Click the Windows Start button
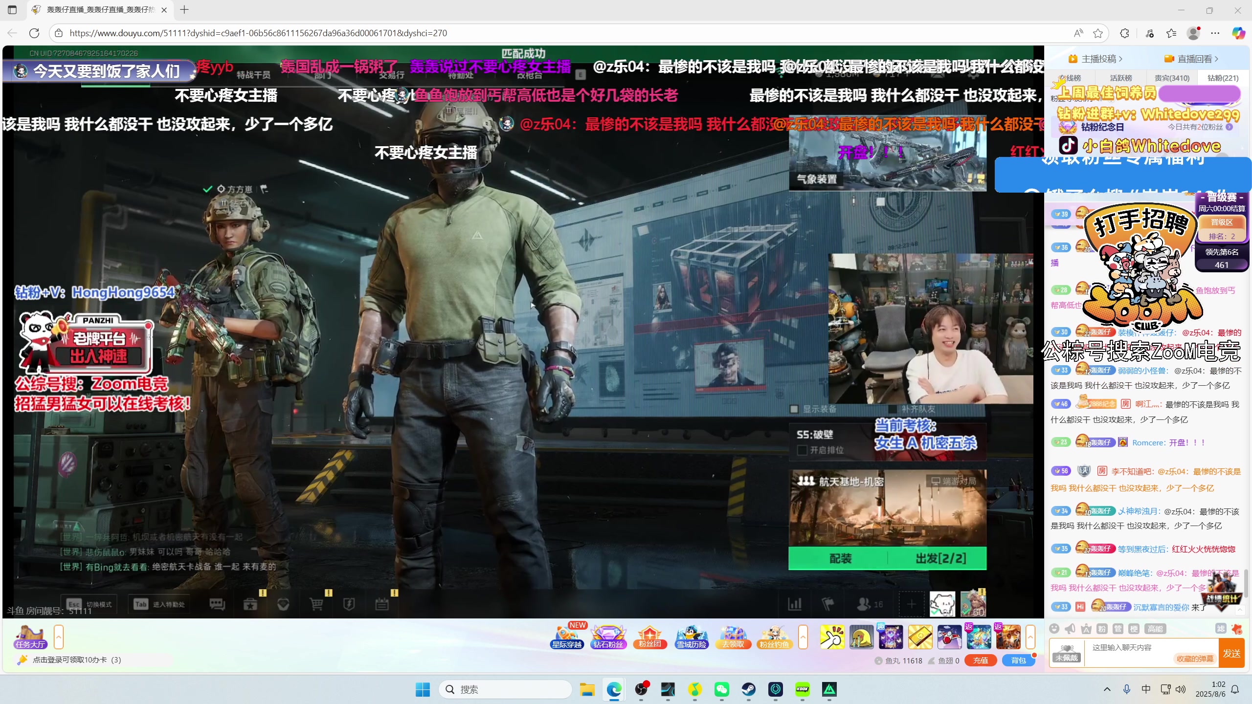 coord(423,689)
